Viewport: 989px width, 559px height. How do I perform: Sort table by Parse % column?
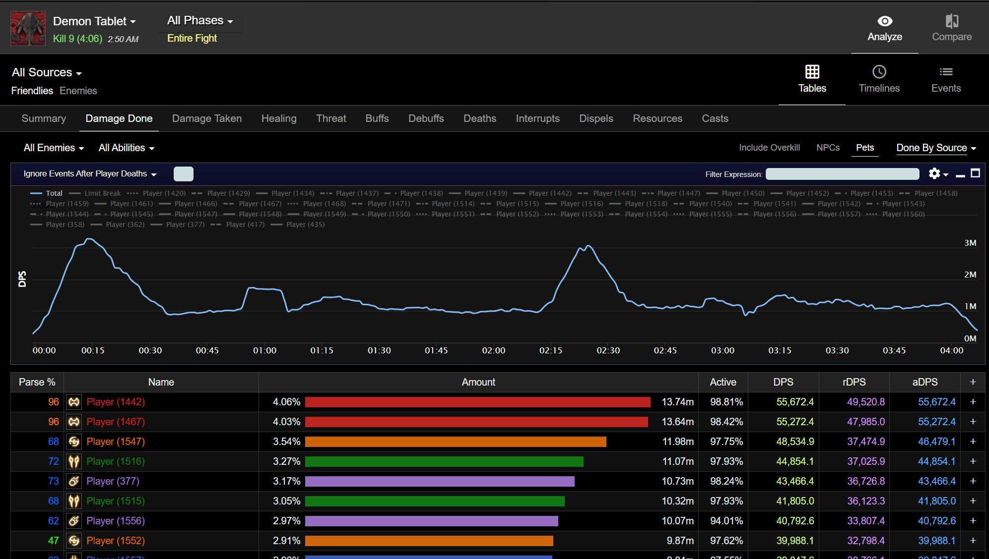(x=37, y=382)
